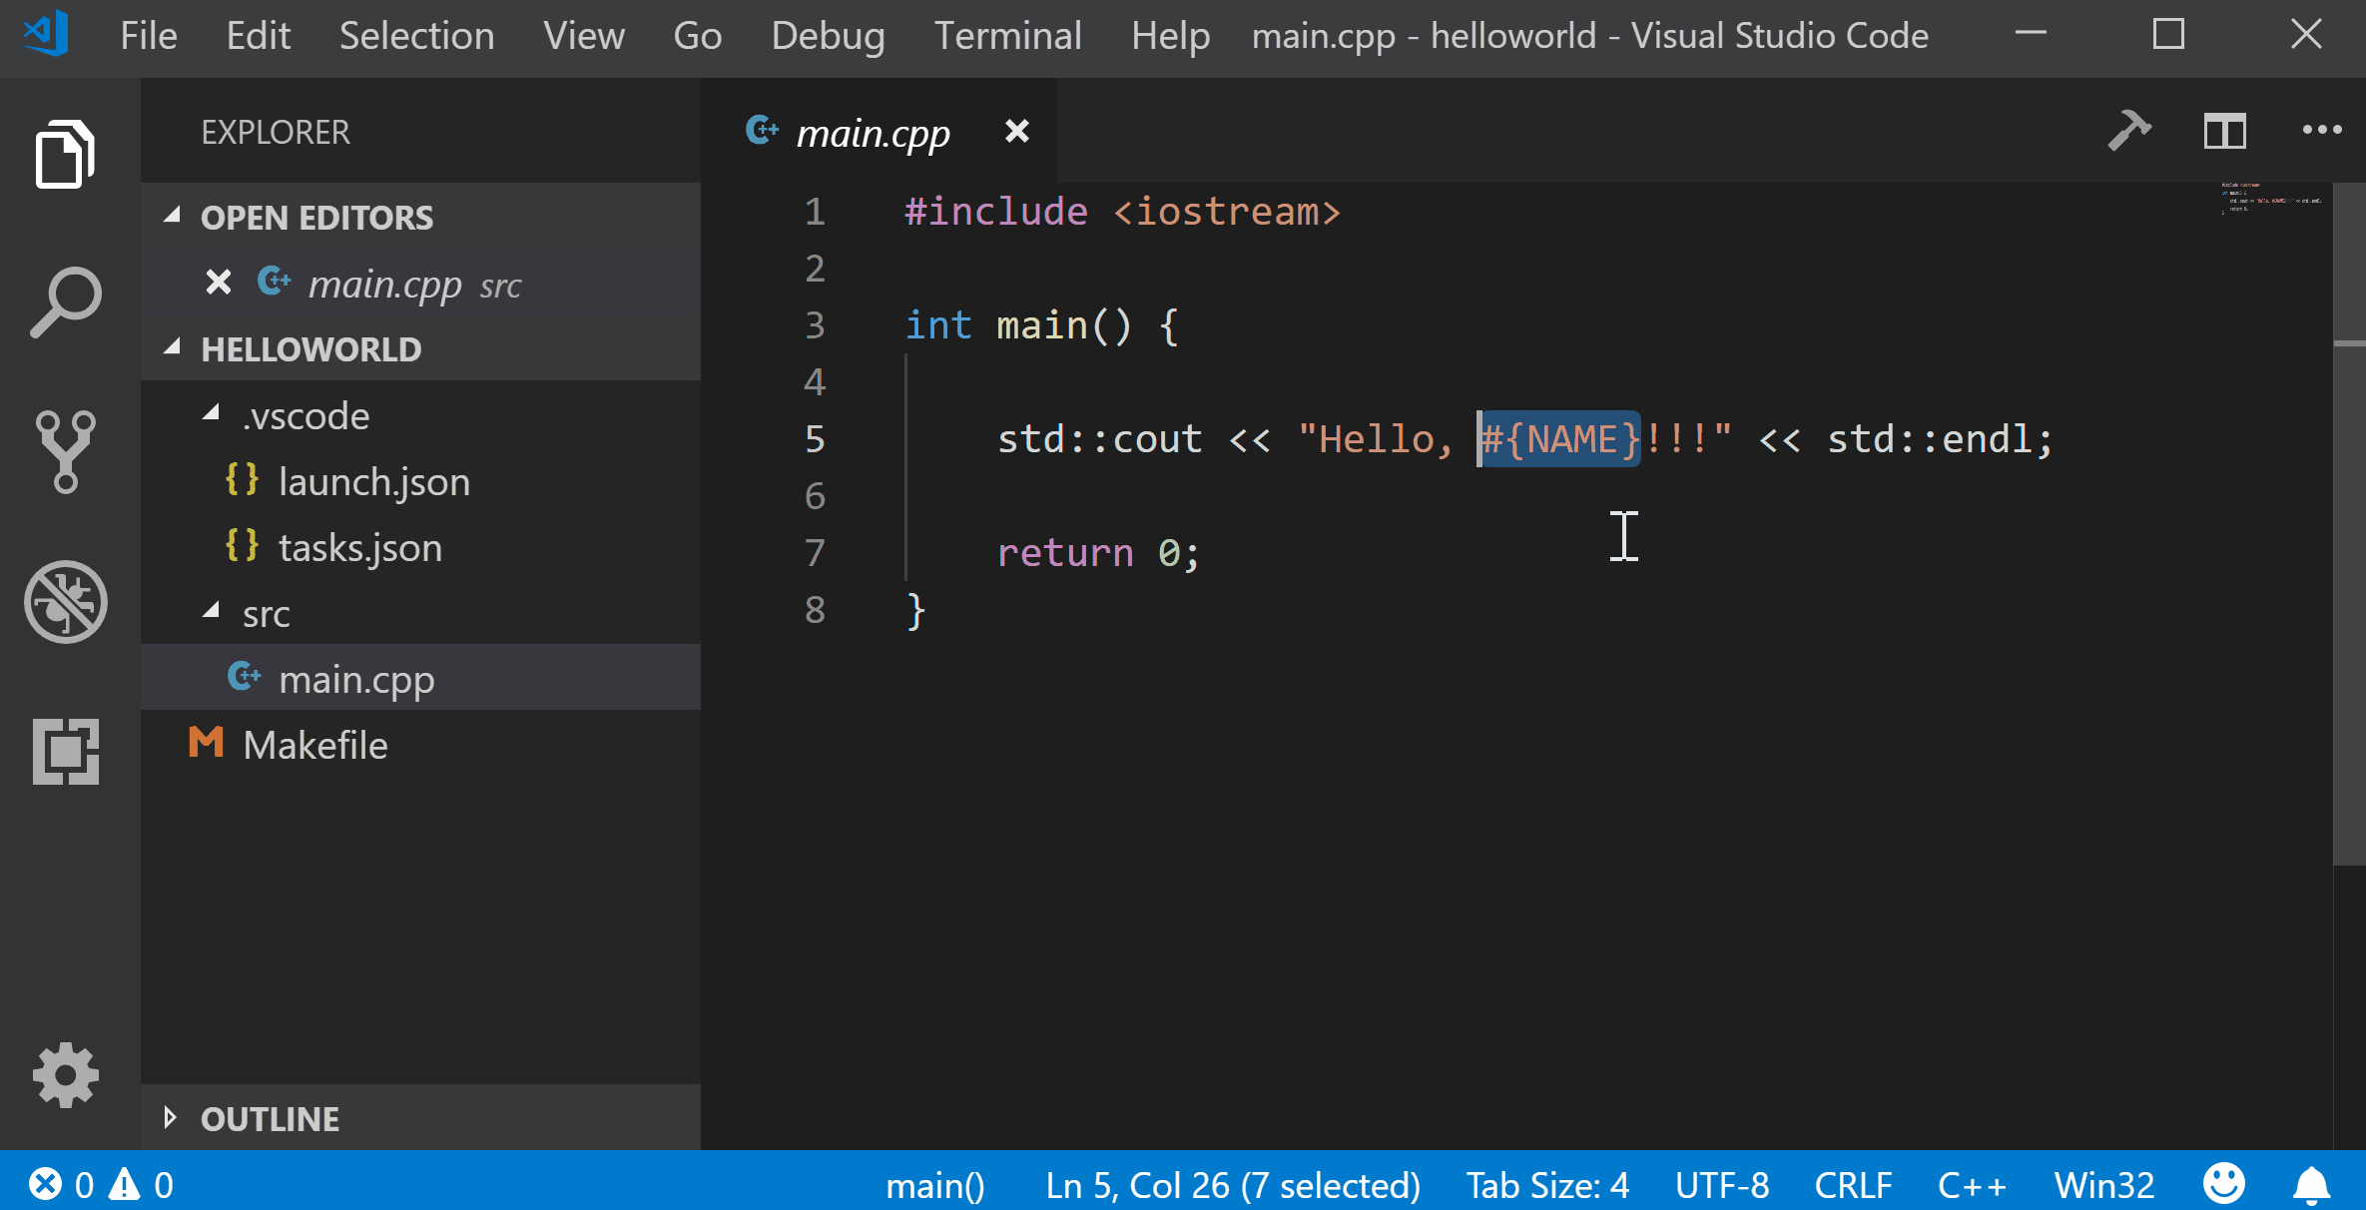Open the Source Control view

[x=65, y=451]
